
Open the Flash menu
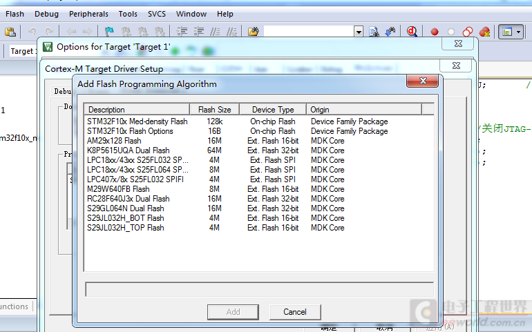click(15, 14)
